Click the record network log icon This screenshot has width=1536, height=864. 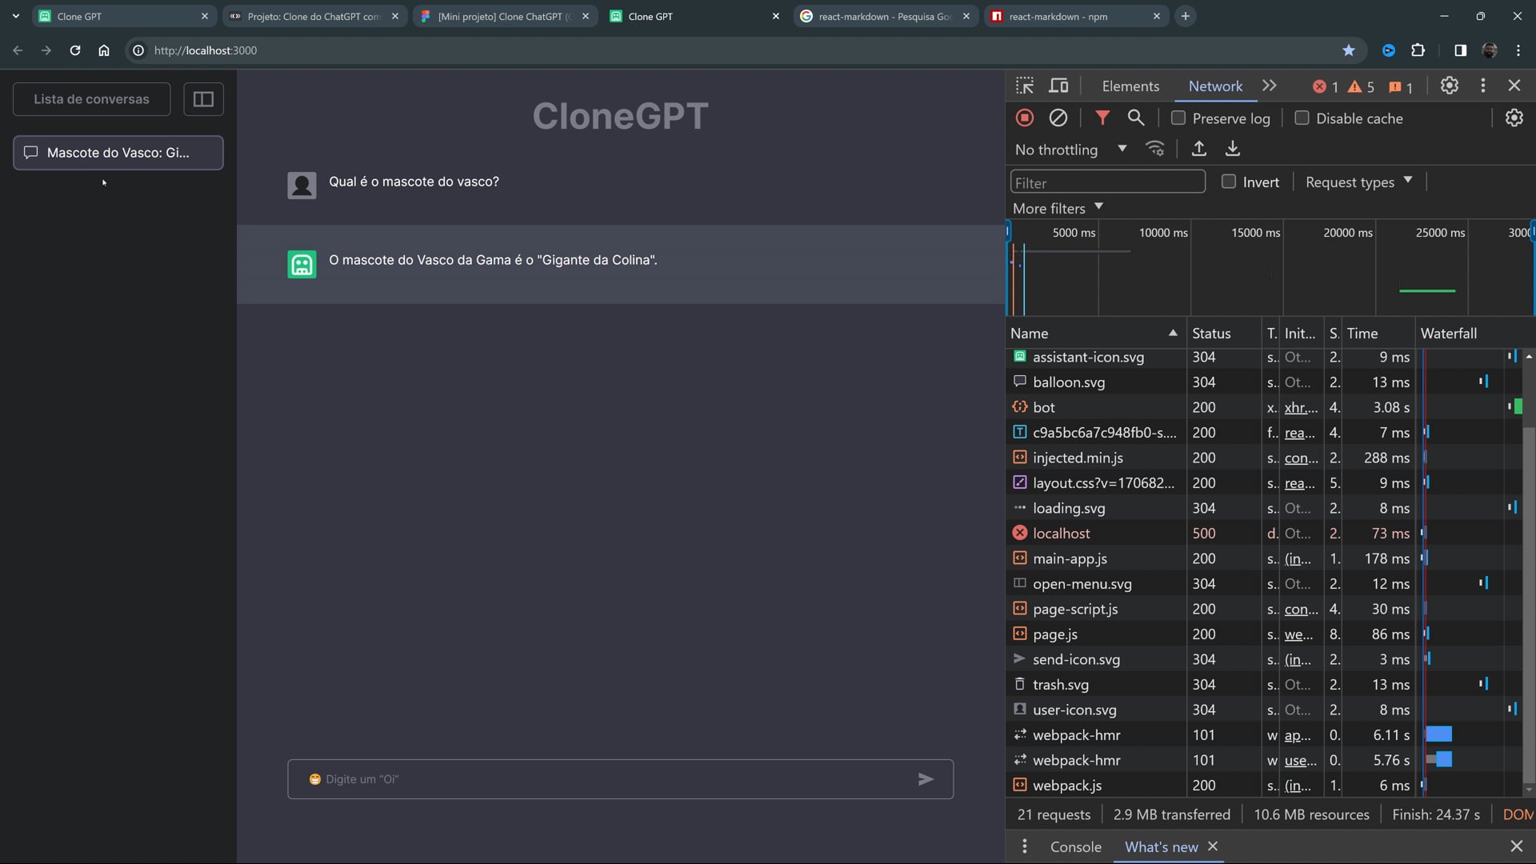(1025, 118)
